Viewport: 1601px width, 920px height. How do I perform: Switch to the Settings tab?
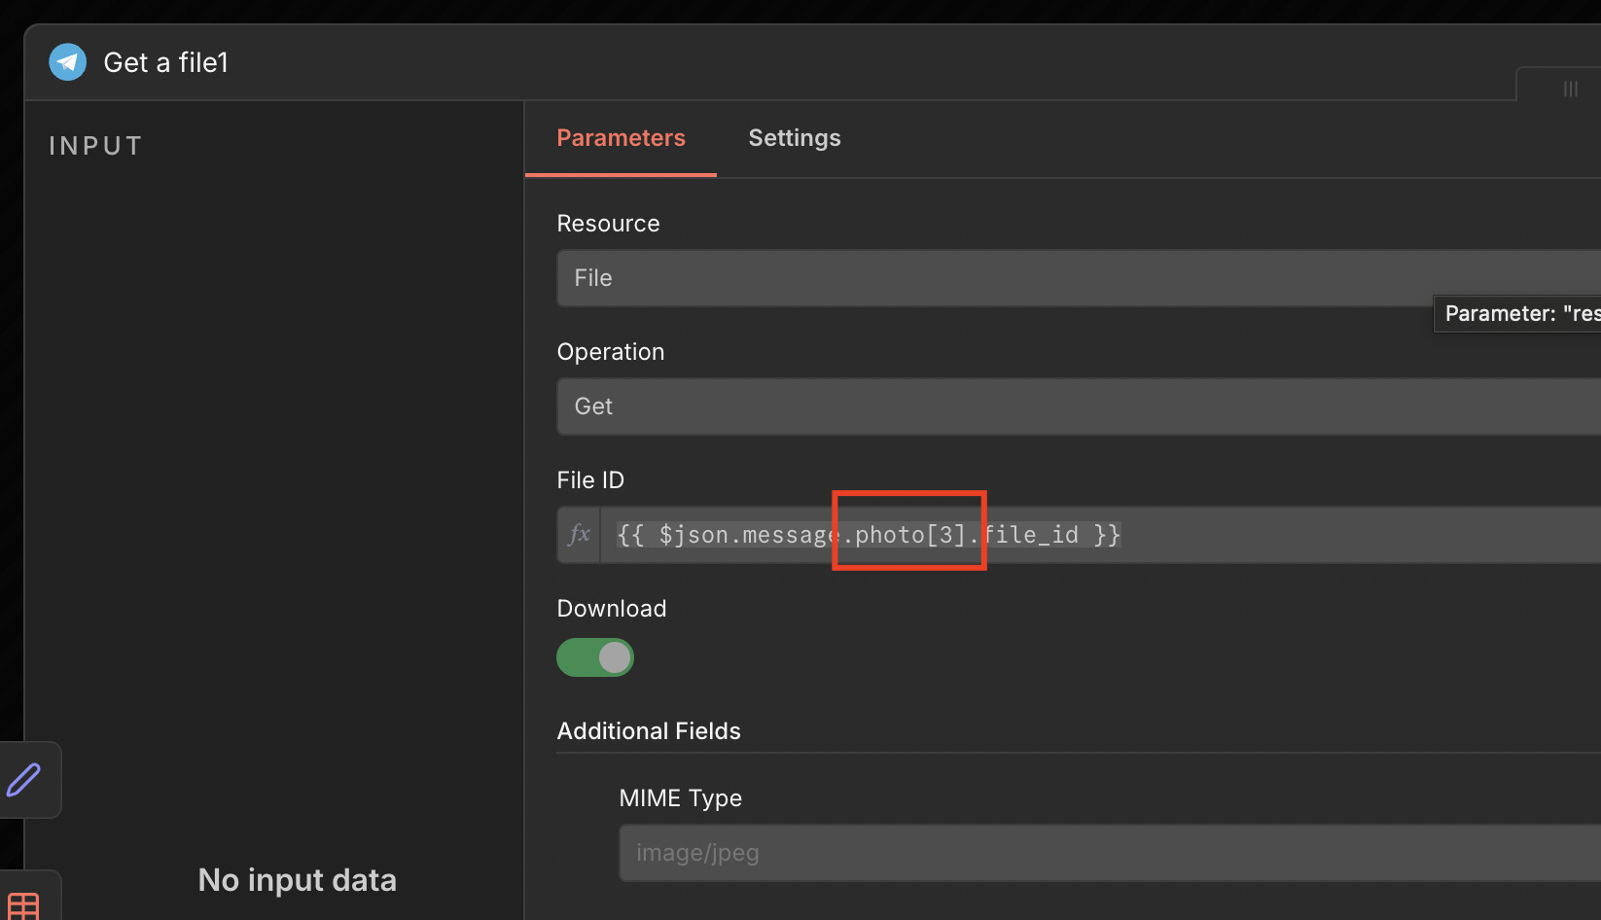click(x=794, y=138)
